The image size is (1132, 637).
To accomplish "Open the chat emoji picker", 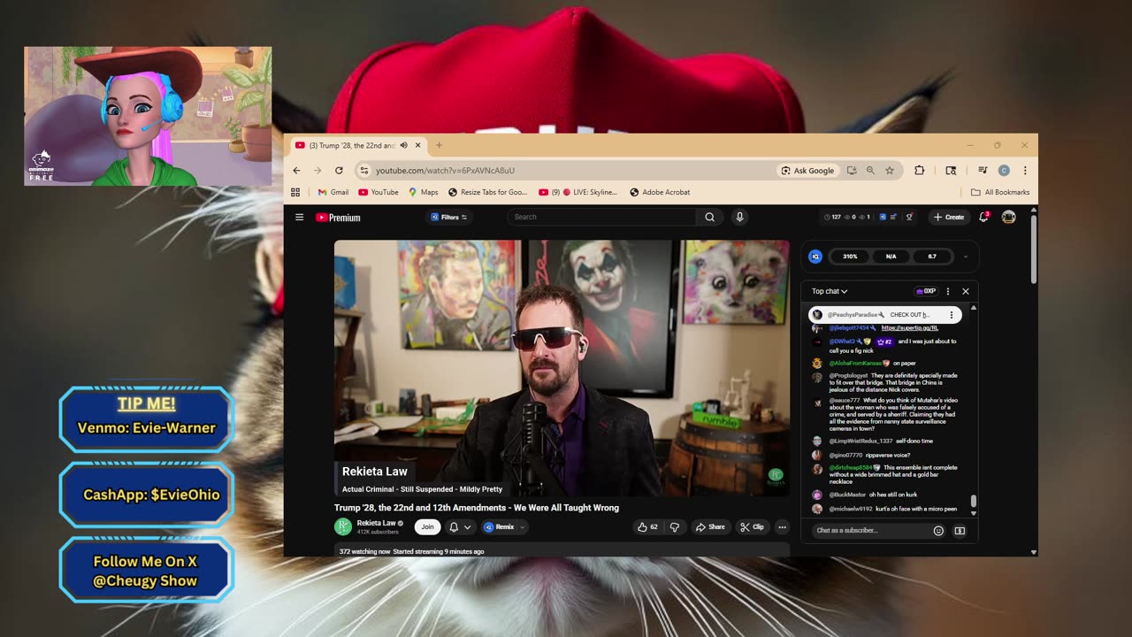I will pyautogui.click(x=938, y=531).
